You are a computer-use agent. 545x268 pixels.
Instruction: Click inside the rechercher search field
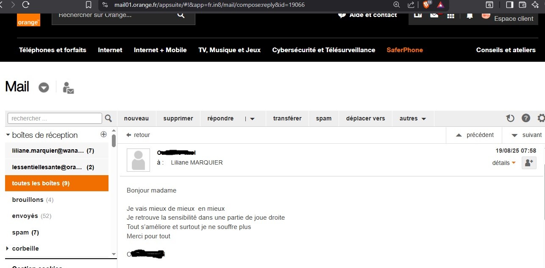coord(55,118)
